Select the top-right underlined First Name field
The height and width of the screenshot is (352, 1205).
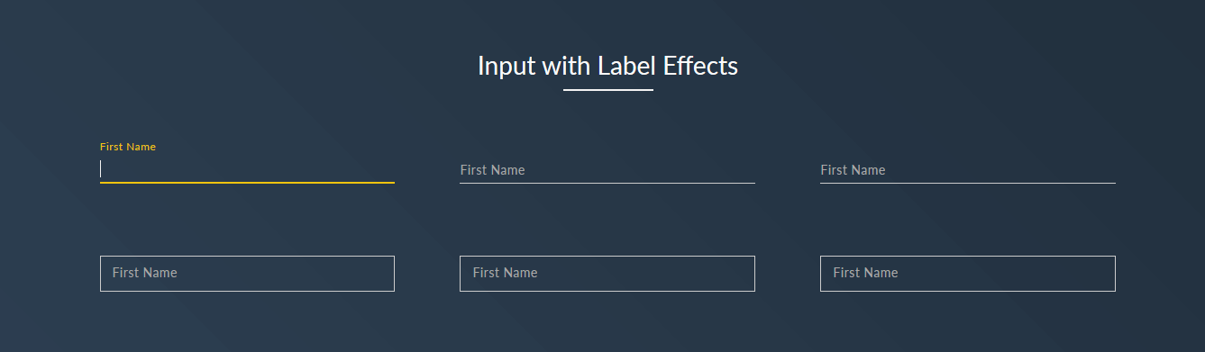click(x=968, y=169)
